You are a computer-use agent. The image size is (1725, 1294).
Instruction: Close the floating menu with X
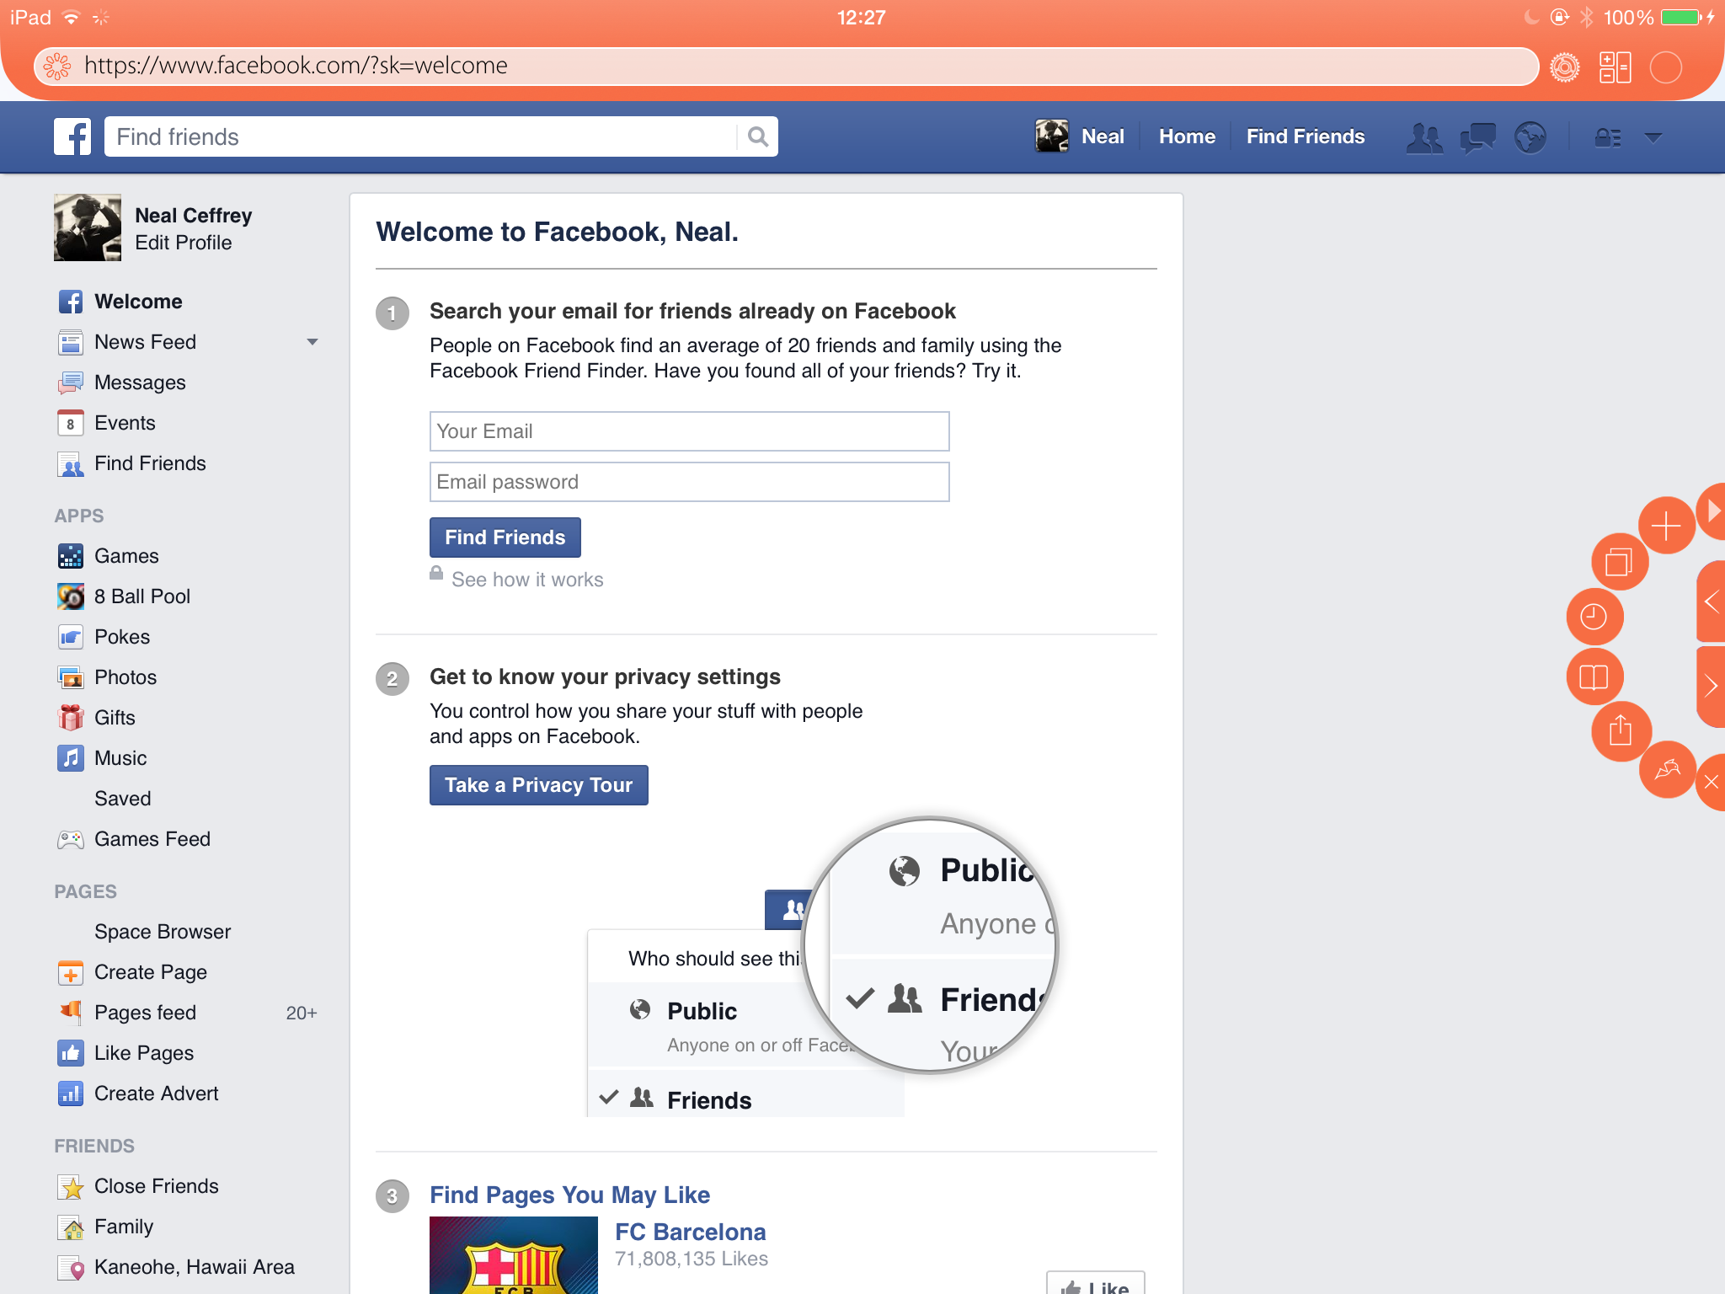(1711, 783)
